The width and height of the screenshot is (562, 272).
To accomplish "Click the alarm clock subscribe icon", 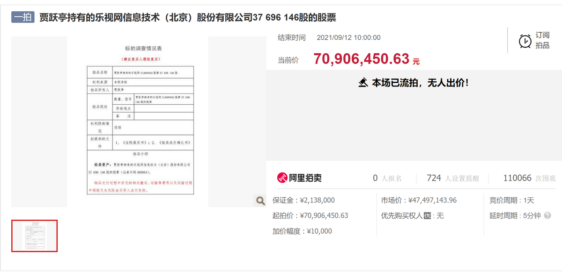I will tap(525, 41).
